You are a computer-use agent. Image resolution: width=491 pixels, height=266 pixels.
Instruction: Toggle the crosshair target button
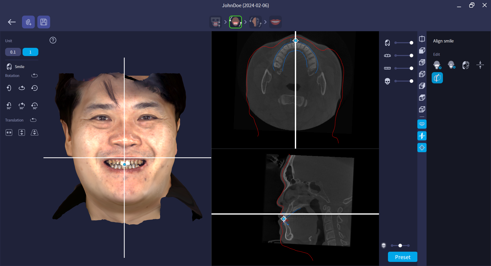422,148
